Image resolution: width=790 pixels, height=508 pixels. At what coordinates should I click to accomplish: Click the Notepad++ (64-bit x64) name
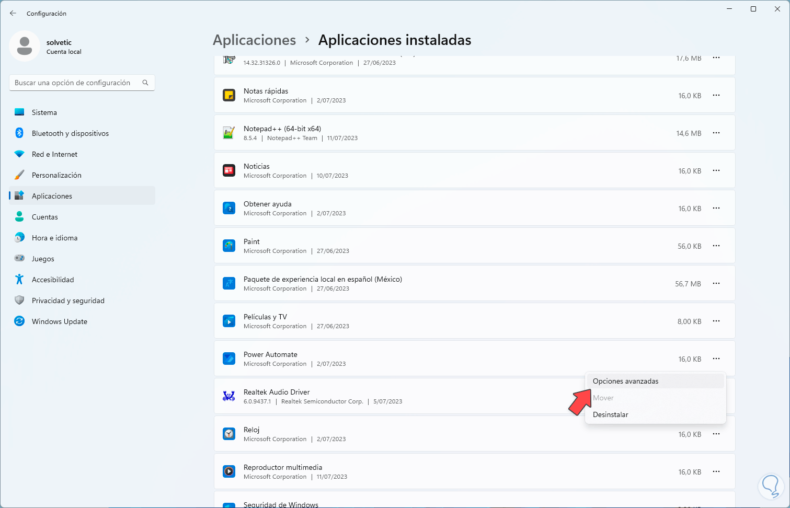tap(282, 129)
